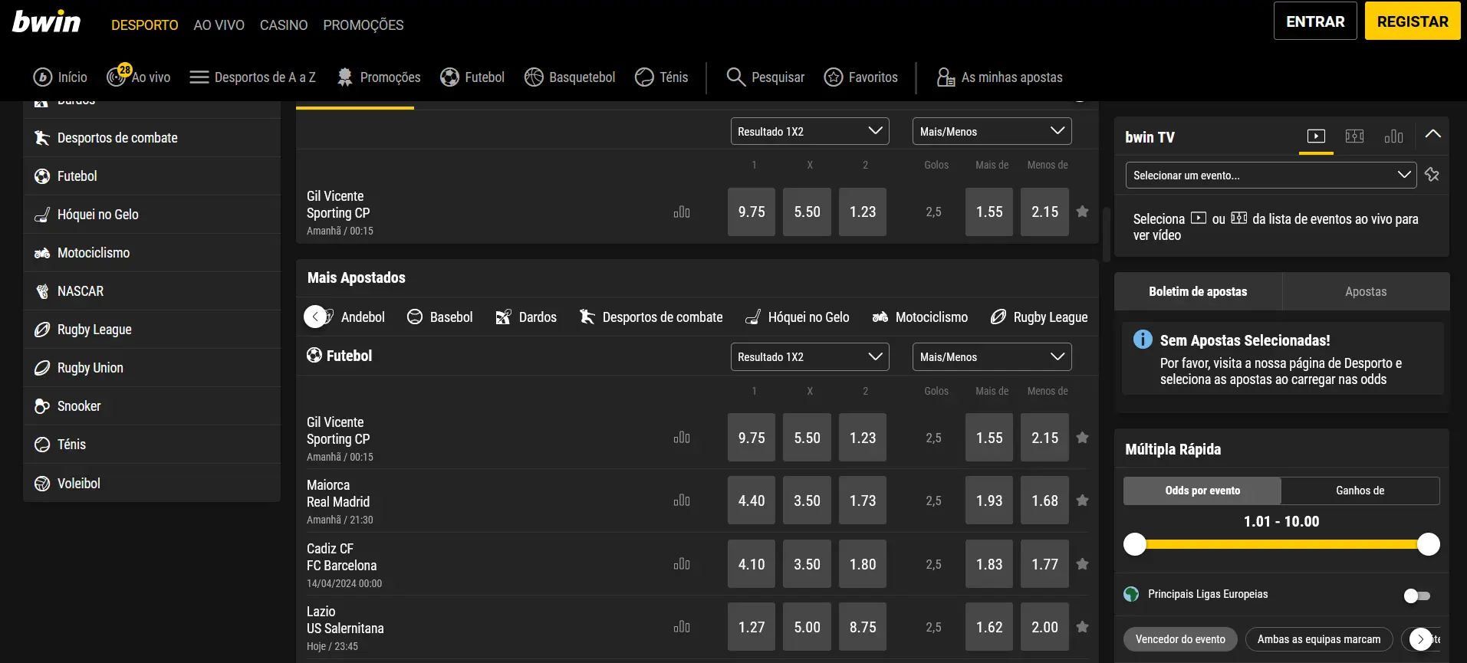Click REGISTAR button
1467x663 pixels.
click(x=1413, y=21)
